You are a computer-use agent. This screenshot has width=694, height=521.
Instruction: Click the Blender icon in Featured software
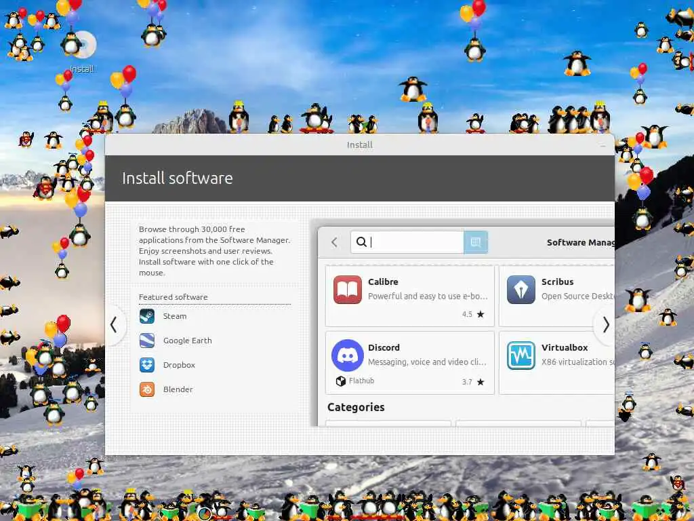point(147,389)
